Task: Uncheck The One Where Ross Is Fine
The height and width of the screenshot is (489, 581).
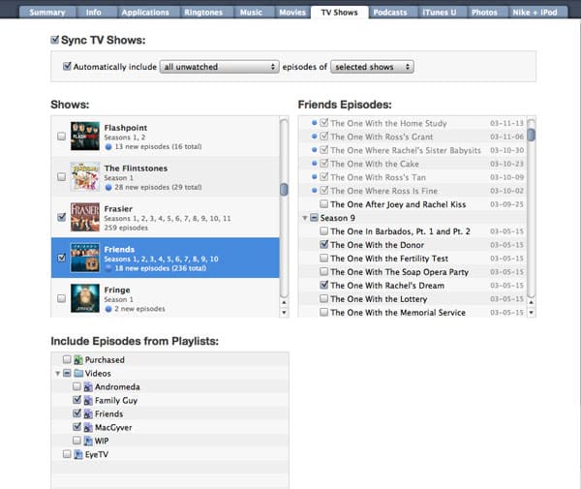Action: click(323, 191)
